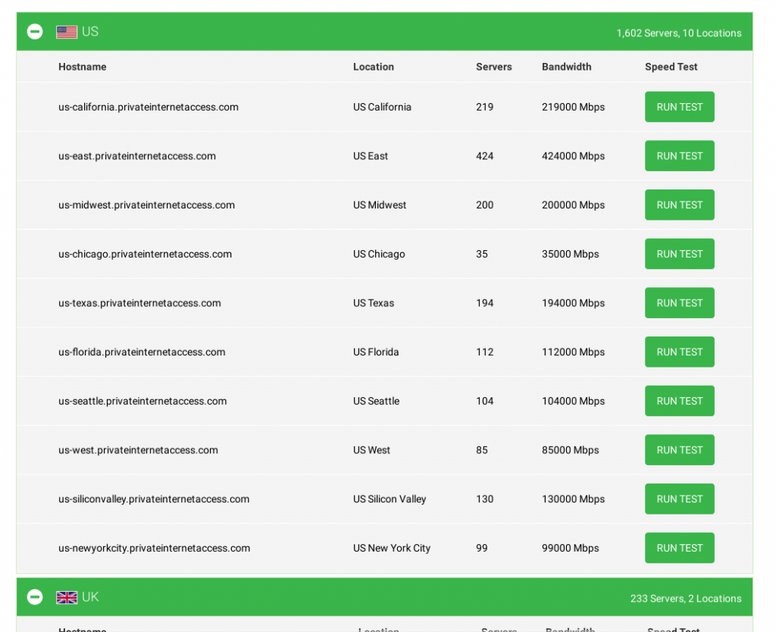
Task: Click the '200000 Mbps' bandwidth value
Action: (573, 205)
